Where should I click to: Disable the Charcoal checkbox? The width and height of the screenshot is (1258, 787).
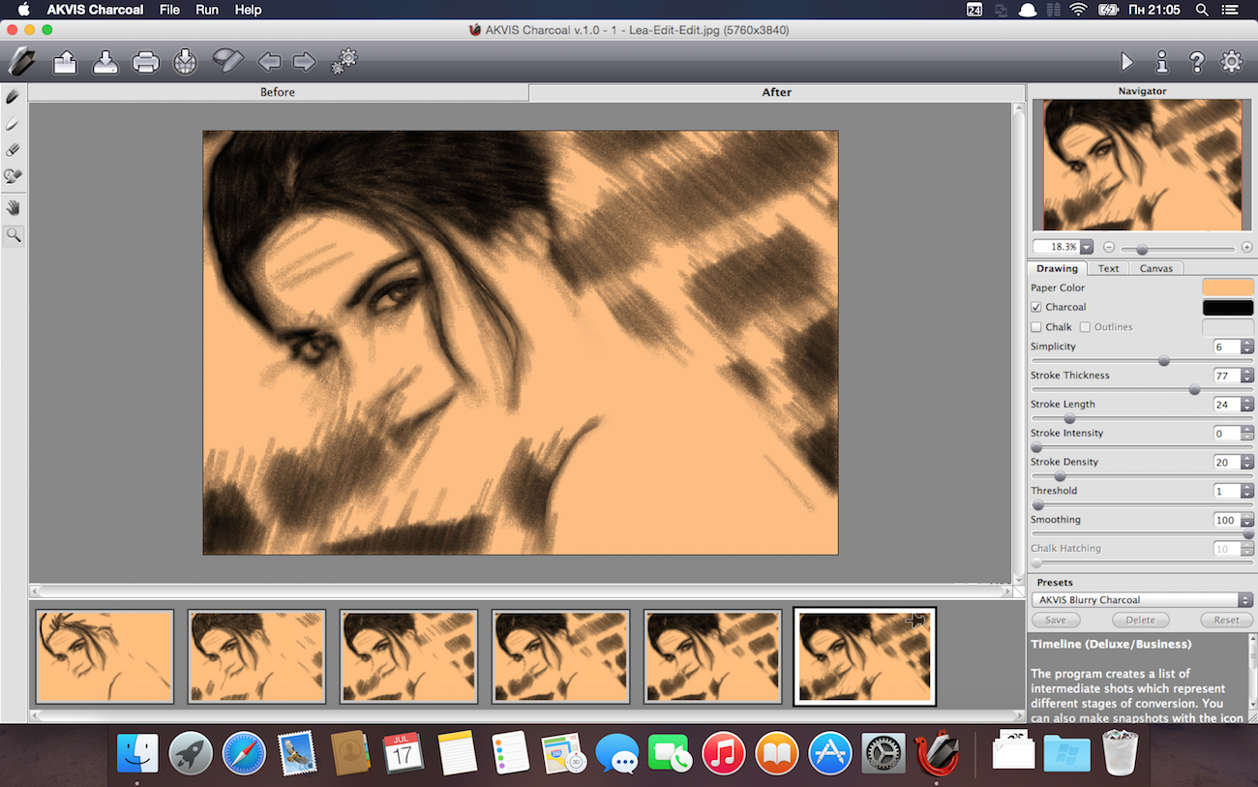[x=1036, y=307]
